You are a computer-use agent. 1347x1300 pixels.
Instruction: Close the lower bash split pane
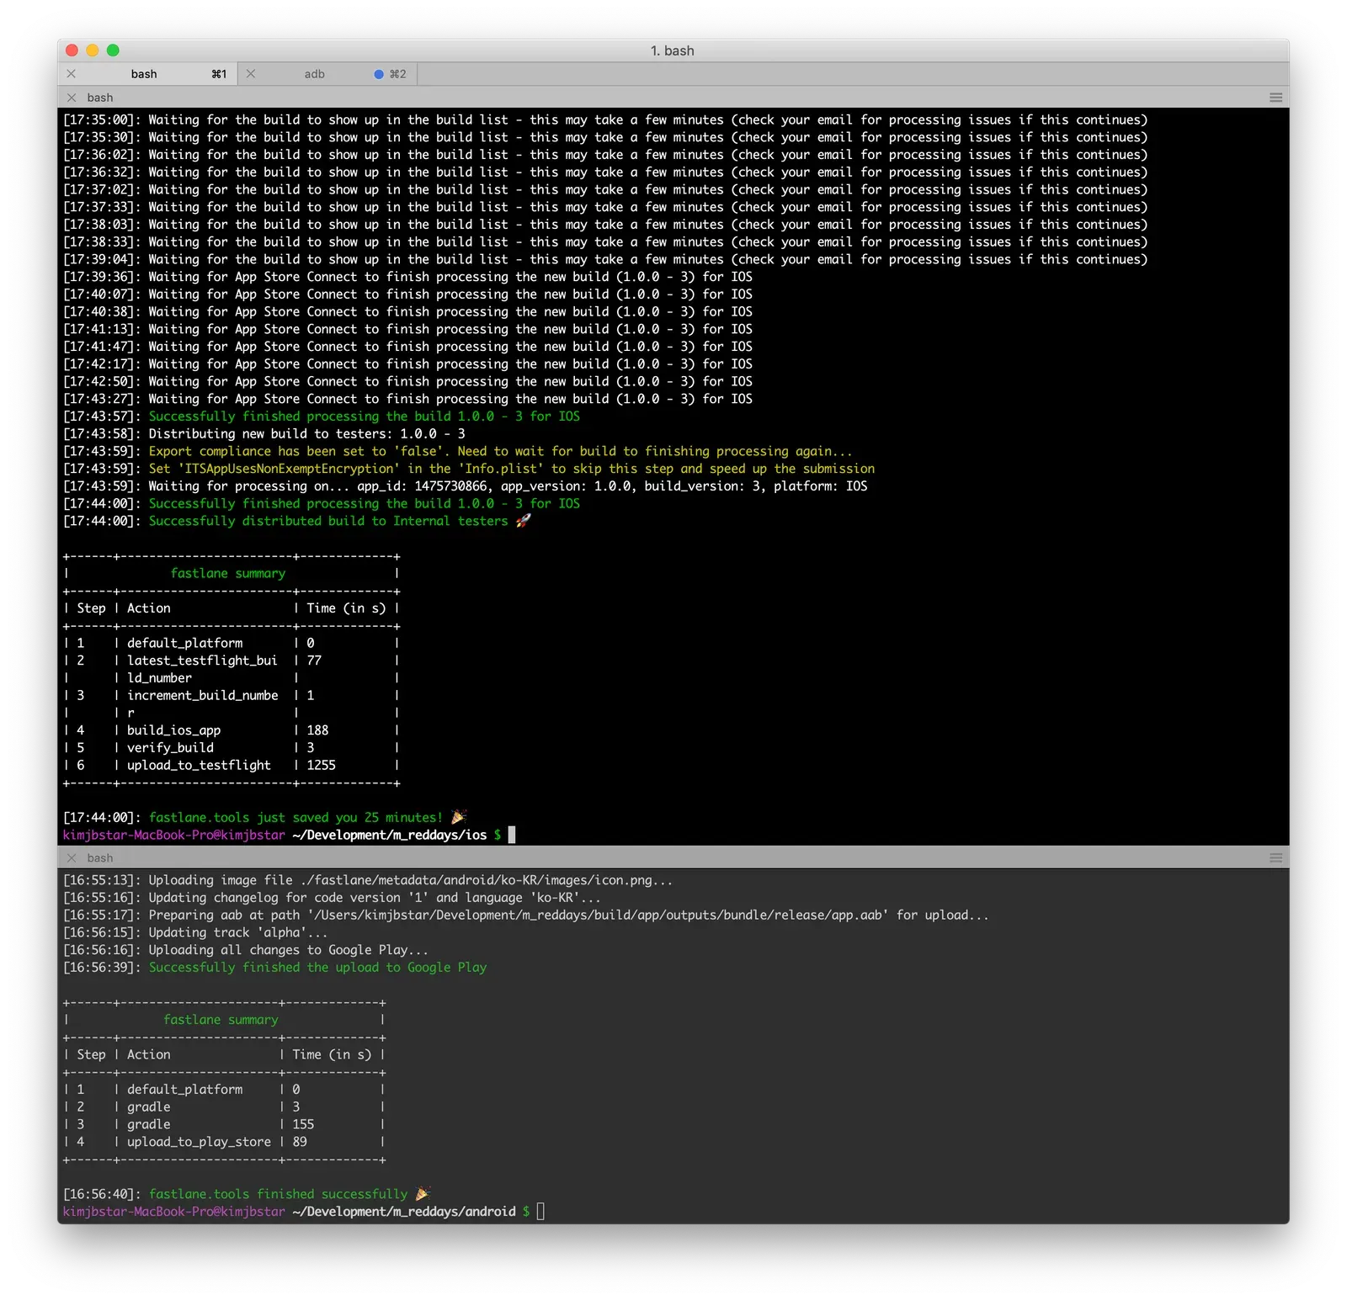tap(72, 858)
